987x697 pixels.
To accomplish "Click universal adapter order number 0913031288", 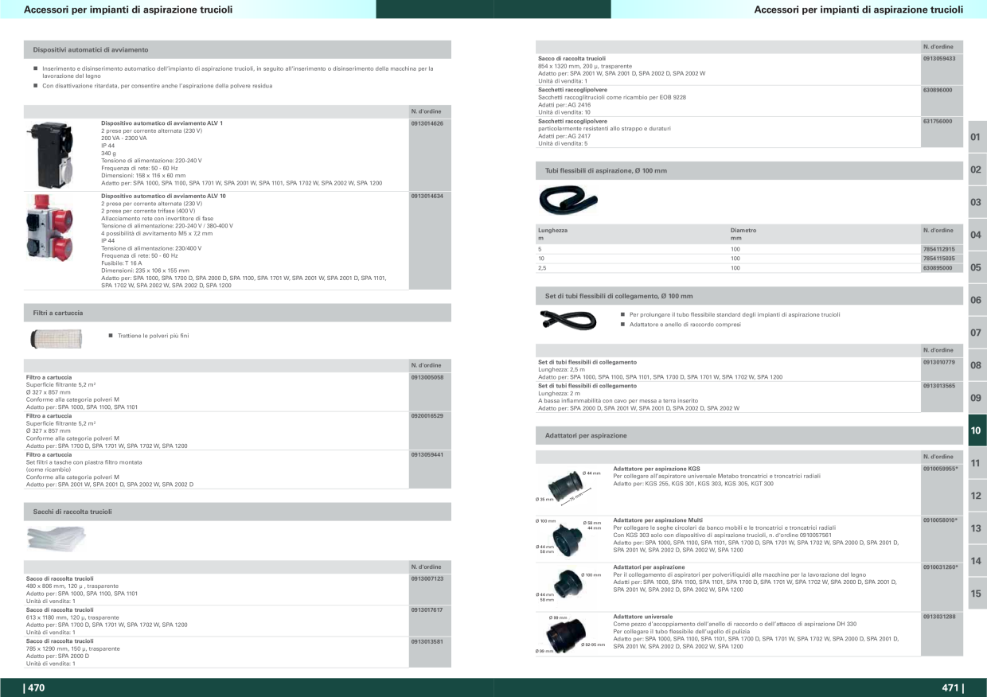I will point(939,617).
